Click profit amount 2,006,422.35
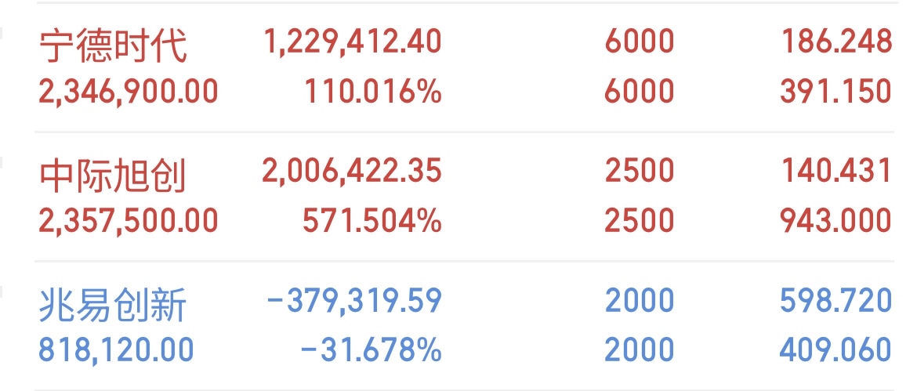The width and height of the screenshot is (917, 391). 351,172
